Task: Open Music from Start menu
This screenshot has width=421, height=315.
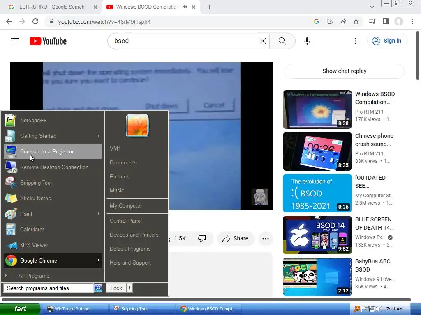Action: 117,190
